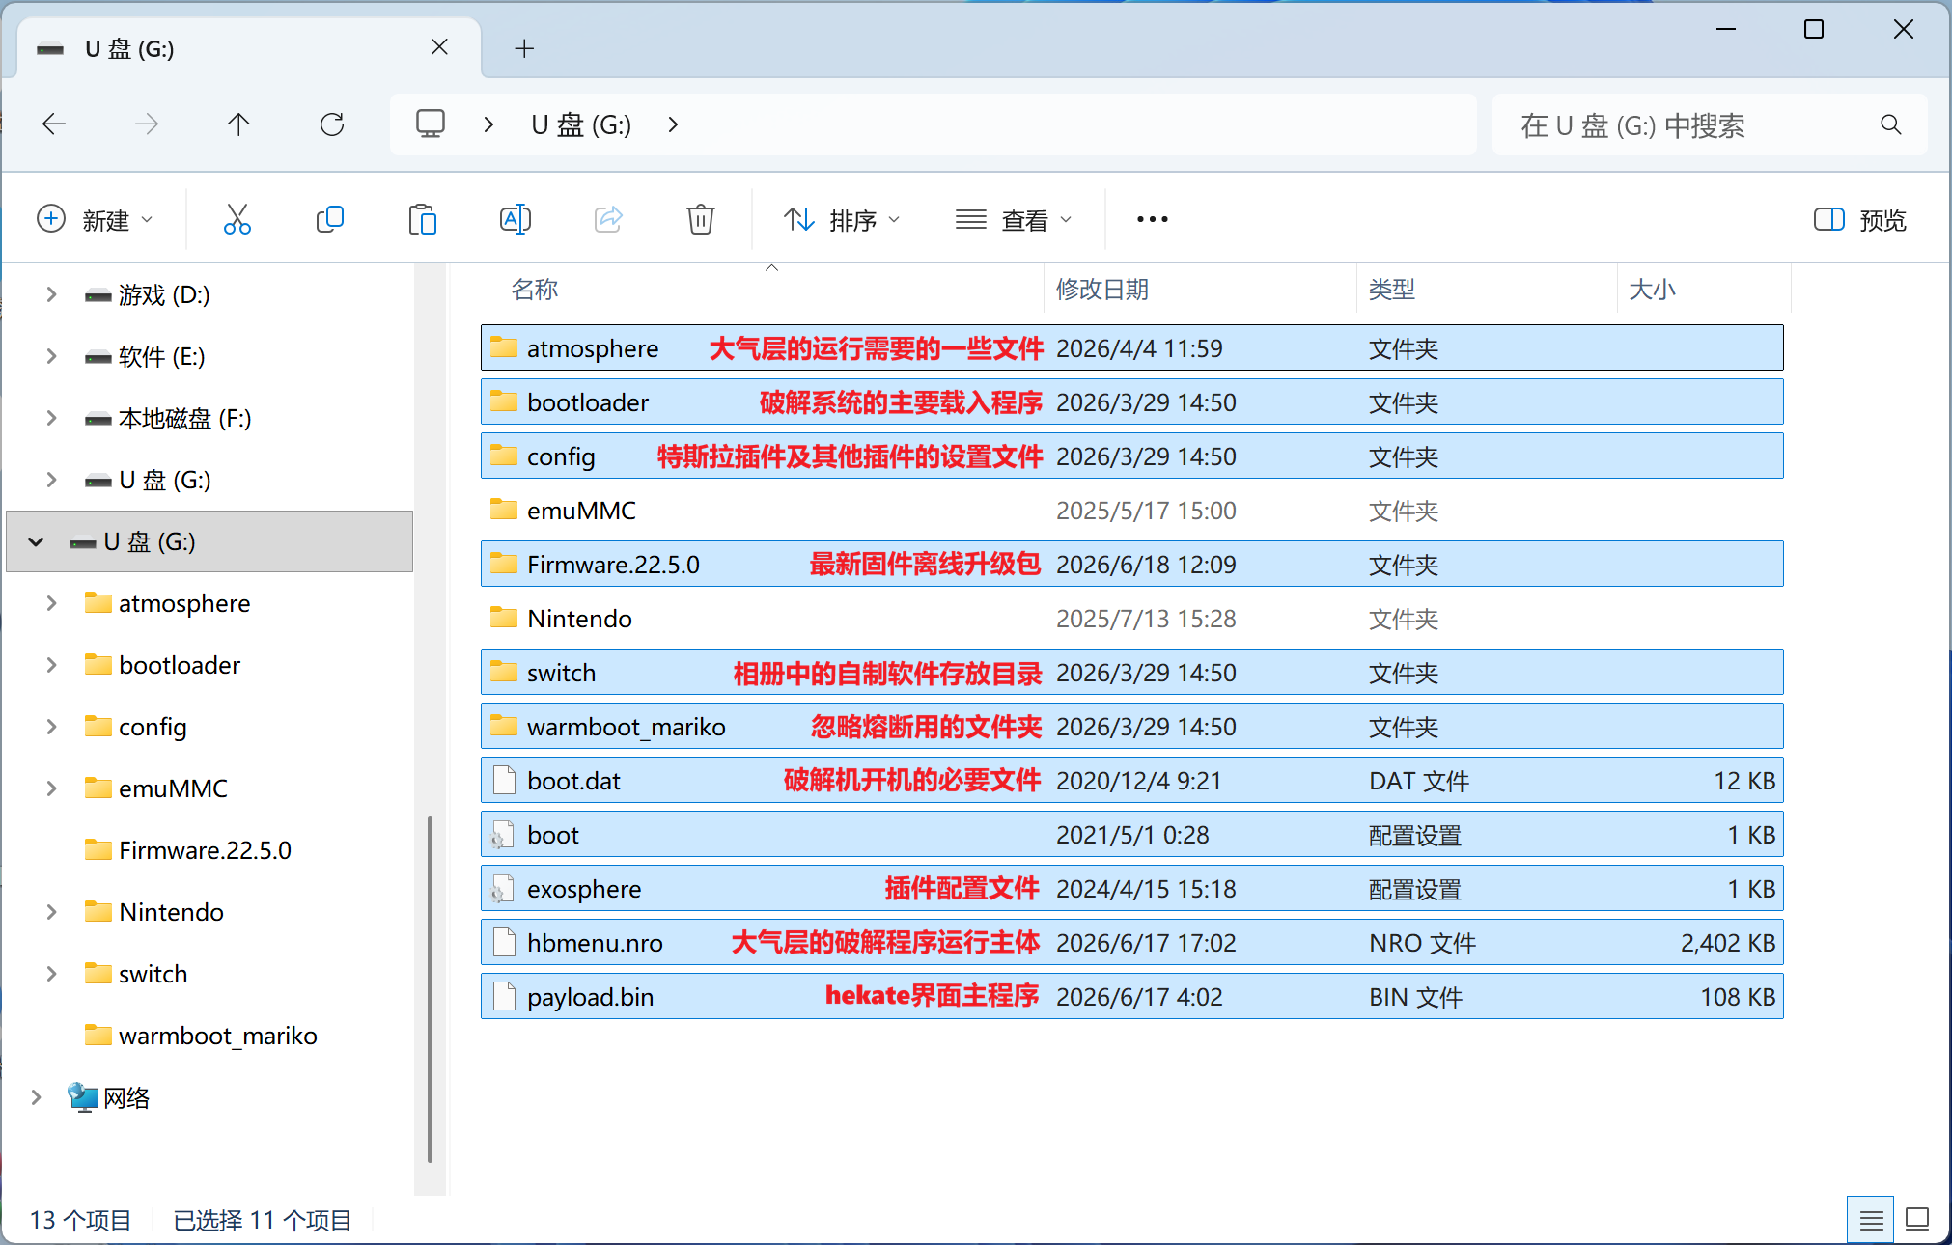The width and height of the screenshot is (1952, 1245).
Task: Click the emuMMC folder icon in file list
Action: (x=504, y=510)
